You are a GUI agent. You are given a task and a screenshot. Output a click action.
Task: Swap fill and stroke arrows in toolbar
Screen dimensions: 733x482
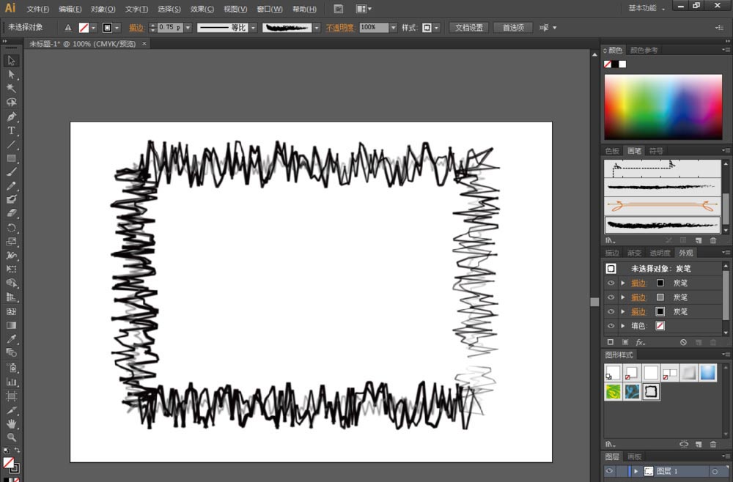17,451
